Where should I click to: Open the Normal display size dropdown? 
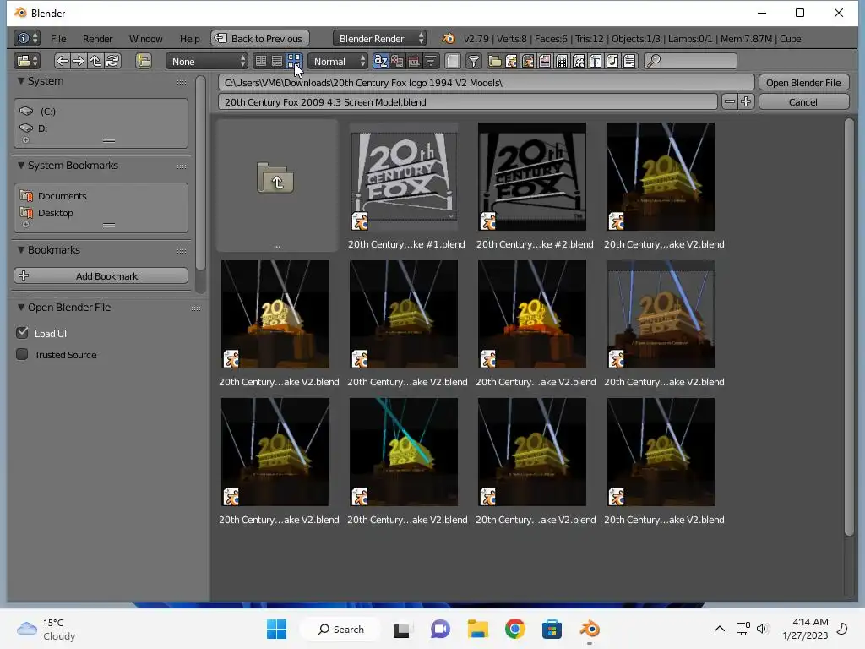click(x=338, y=61)
